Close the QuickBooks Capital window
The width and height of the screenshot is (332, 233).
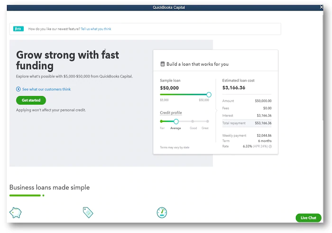pos(321,7)
